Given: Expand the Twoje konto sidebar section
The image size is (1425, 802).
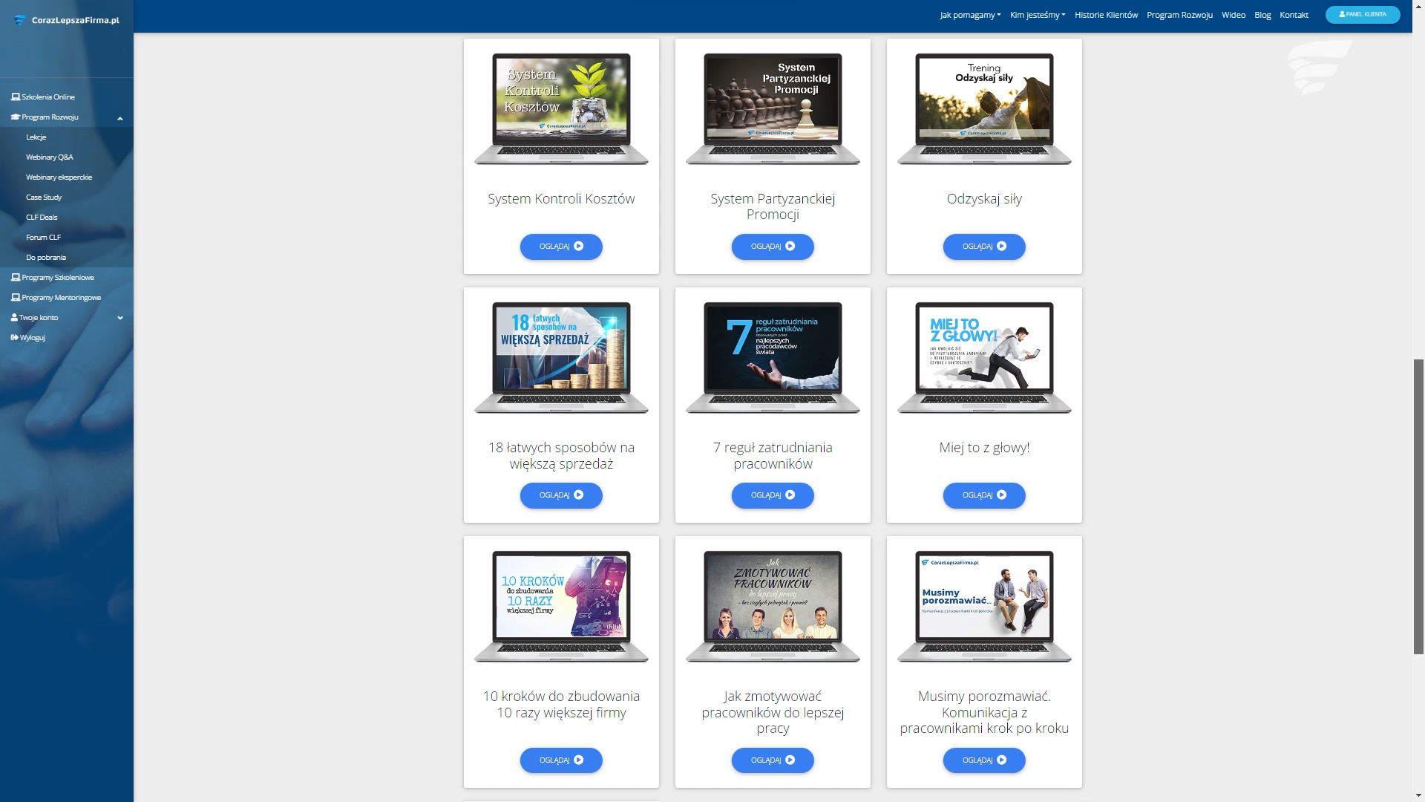Looking at the screenshot, I should click(x=120, y=318).
